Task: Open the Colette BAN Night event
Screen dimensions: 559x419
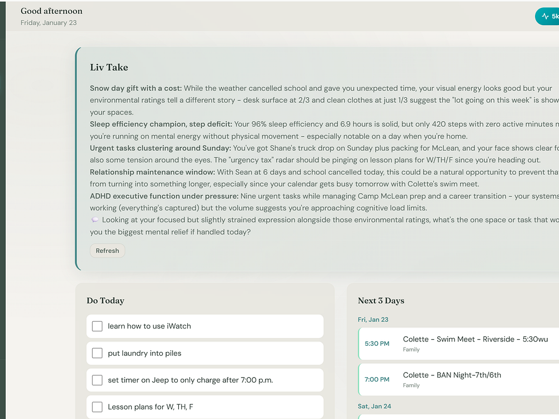Action: (x=452, y=375)
